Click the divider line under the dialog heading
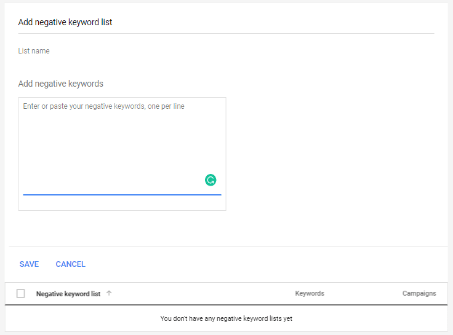This screenshot has height=335, width=453. 226,33
